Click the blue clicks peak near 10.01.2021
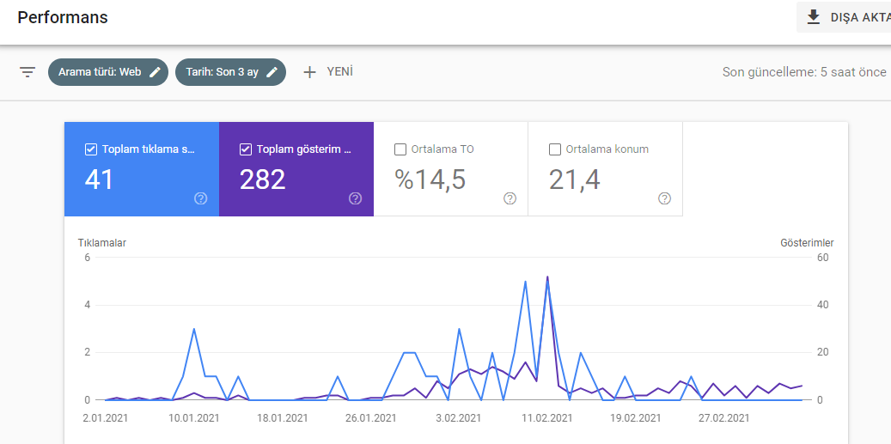This screenshot has height=444, width=891. coord(194,329)
